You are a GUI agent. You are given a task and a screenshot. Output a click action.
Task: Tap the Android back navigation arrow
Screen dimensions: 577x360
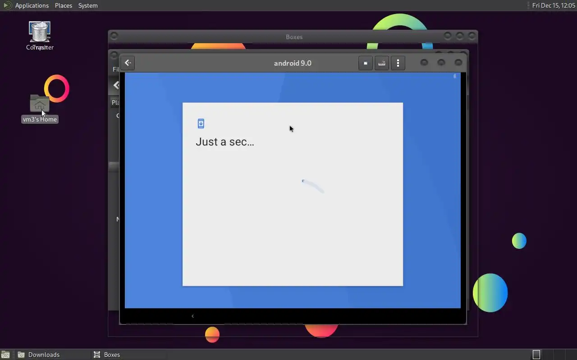192,316
